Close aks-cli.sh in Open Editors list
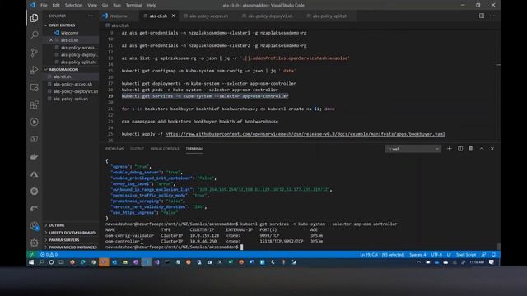The height and width of the screenshot is (296, 527). coord(51,40)
